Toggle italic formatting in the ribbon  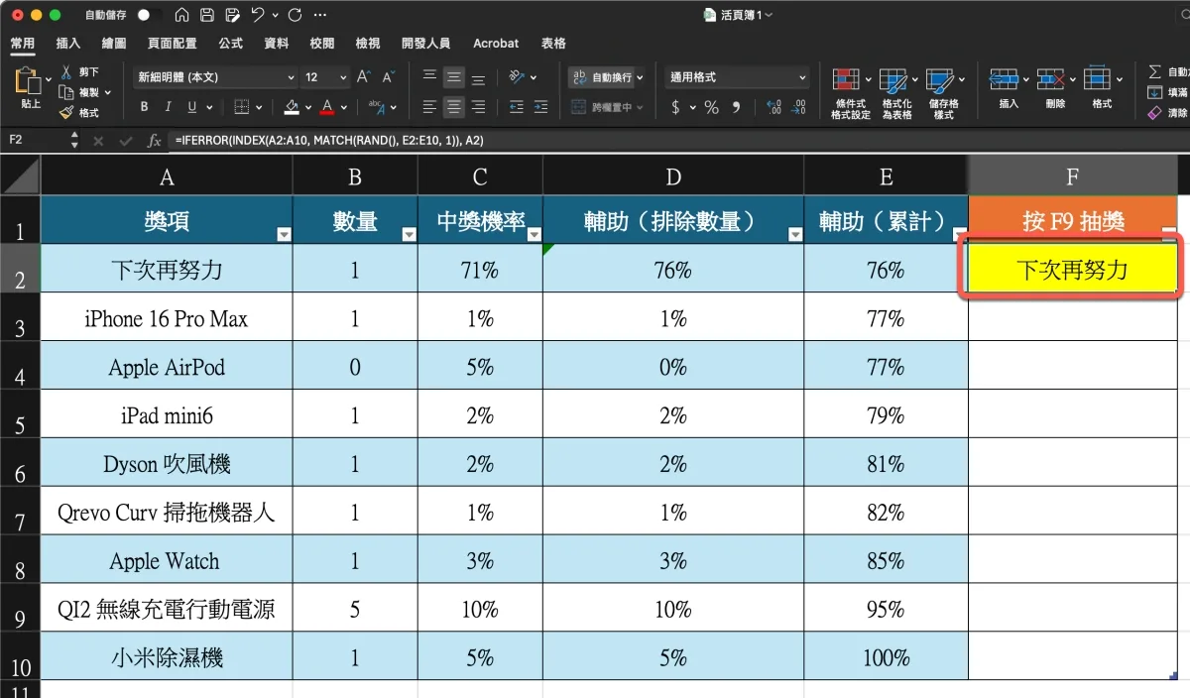169,107
